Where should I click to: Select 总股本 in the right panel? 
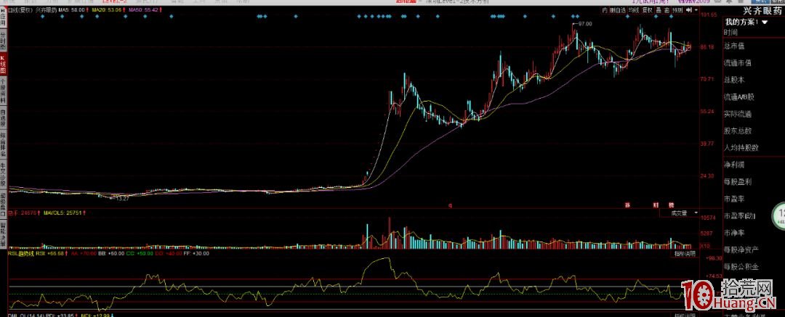(x=734, y=80)
